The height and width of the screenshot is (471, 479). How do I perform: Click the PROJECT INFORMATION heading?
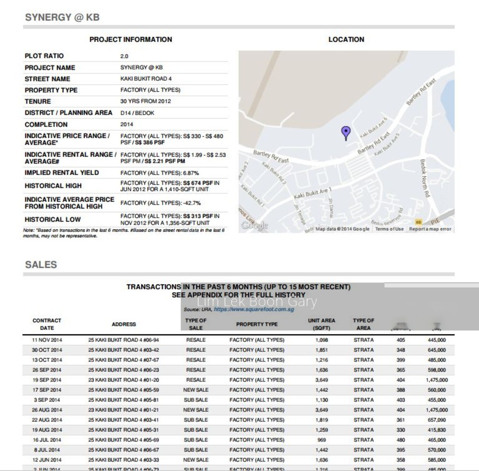(131, 39)
